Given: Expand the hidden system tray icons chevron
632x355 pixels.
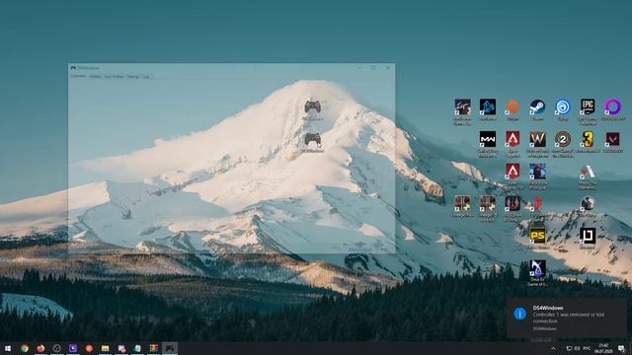Looking at the screenshot, I should tap(553, 348).
